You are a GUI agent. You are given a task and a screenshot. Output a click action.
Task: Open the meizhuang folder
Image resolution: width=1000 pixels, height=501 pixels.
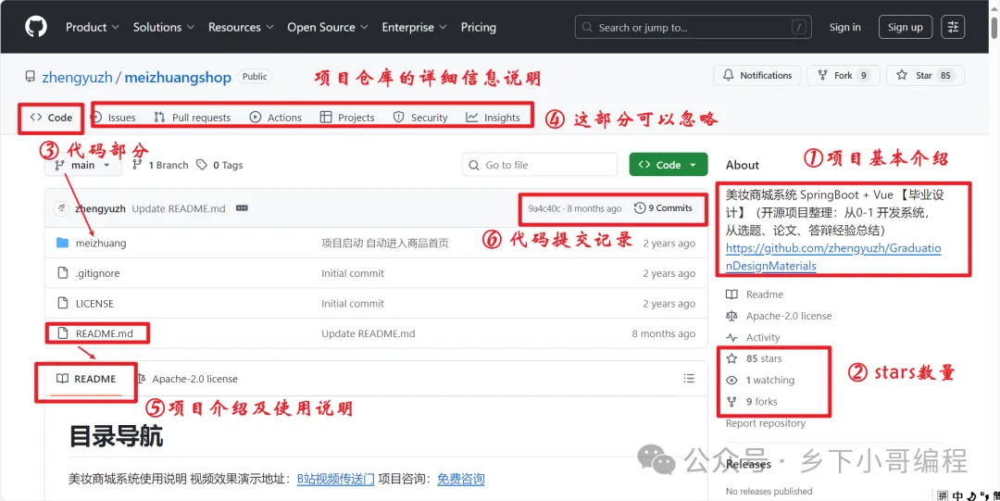coord(101,244)
